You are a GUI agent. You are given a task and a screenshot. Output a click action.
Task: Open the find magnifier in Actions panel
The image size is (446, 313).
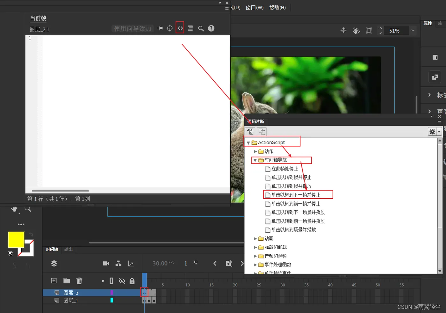[x=201, y=29]
